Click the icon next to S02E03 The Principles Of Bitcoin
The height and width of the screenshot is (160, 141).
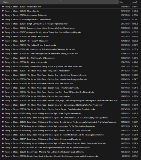tap(3, 58)
